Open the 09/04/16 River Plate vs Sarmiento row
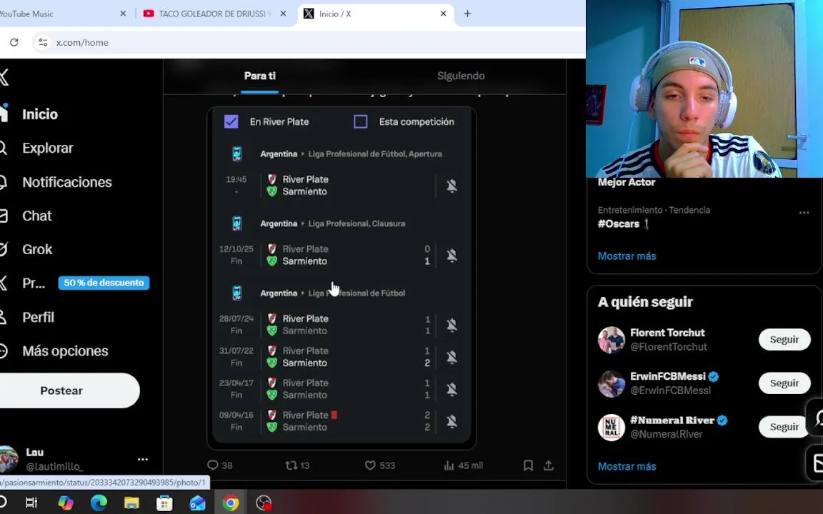Screen dimensions: 823x514 pos(341,421)
